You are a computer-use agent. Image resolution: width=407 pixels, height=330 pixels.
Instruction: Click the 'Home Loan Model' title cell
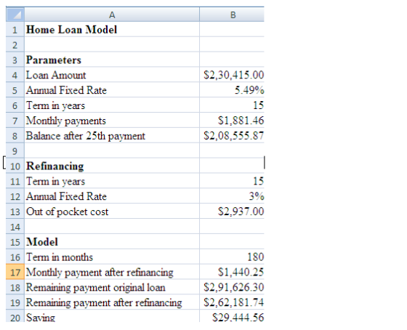point(112,29)
